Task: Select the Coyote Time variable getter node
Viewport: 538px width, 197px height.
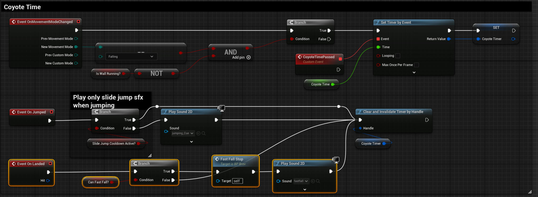Action: (320, 84)
